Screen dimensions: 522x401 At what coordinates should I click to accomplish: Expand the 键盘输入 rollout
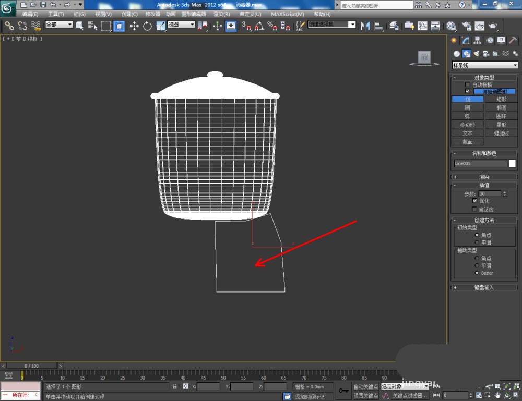tap(484, 287)
